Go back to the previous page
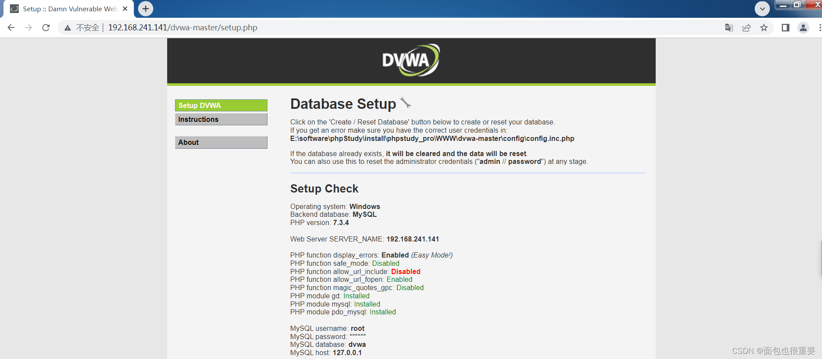This screenshot has height=359, width=822. pyautogui.click(x=11, y=28)
